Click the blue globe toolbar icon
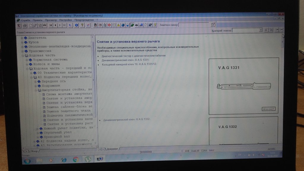This screenshot has height=171, width=304. (123, 25)
